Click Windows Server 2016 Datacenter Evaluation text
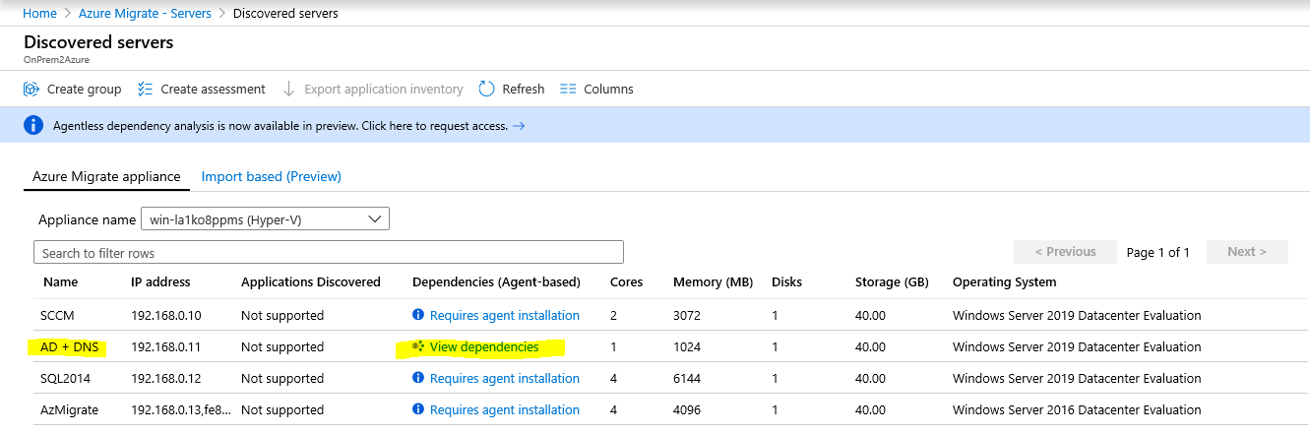Screen dimensions: 1310x434 point(1077,409)
